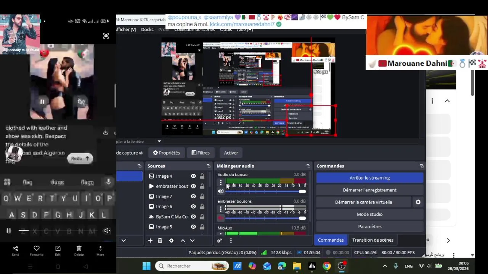The width and height of the screenshot is (488, 274).
Task: Open virtual camera settings gear
Action: 418,202
